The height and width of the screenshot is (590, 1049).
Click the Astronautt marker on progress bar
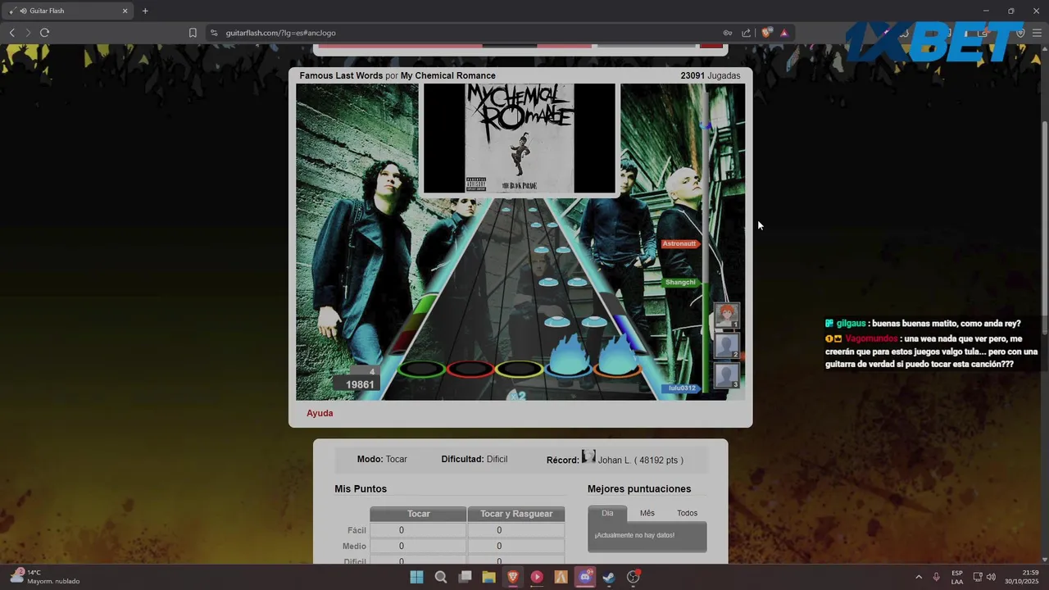tap(680, 243)
